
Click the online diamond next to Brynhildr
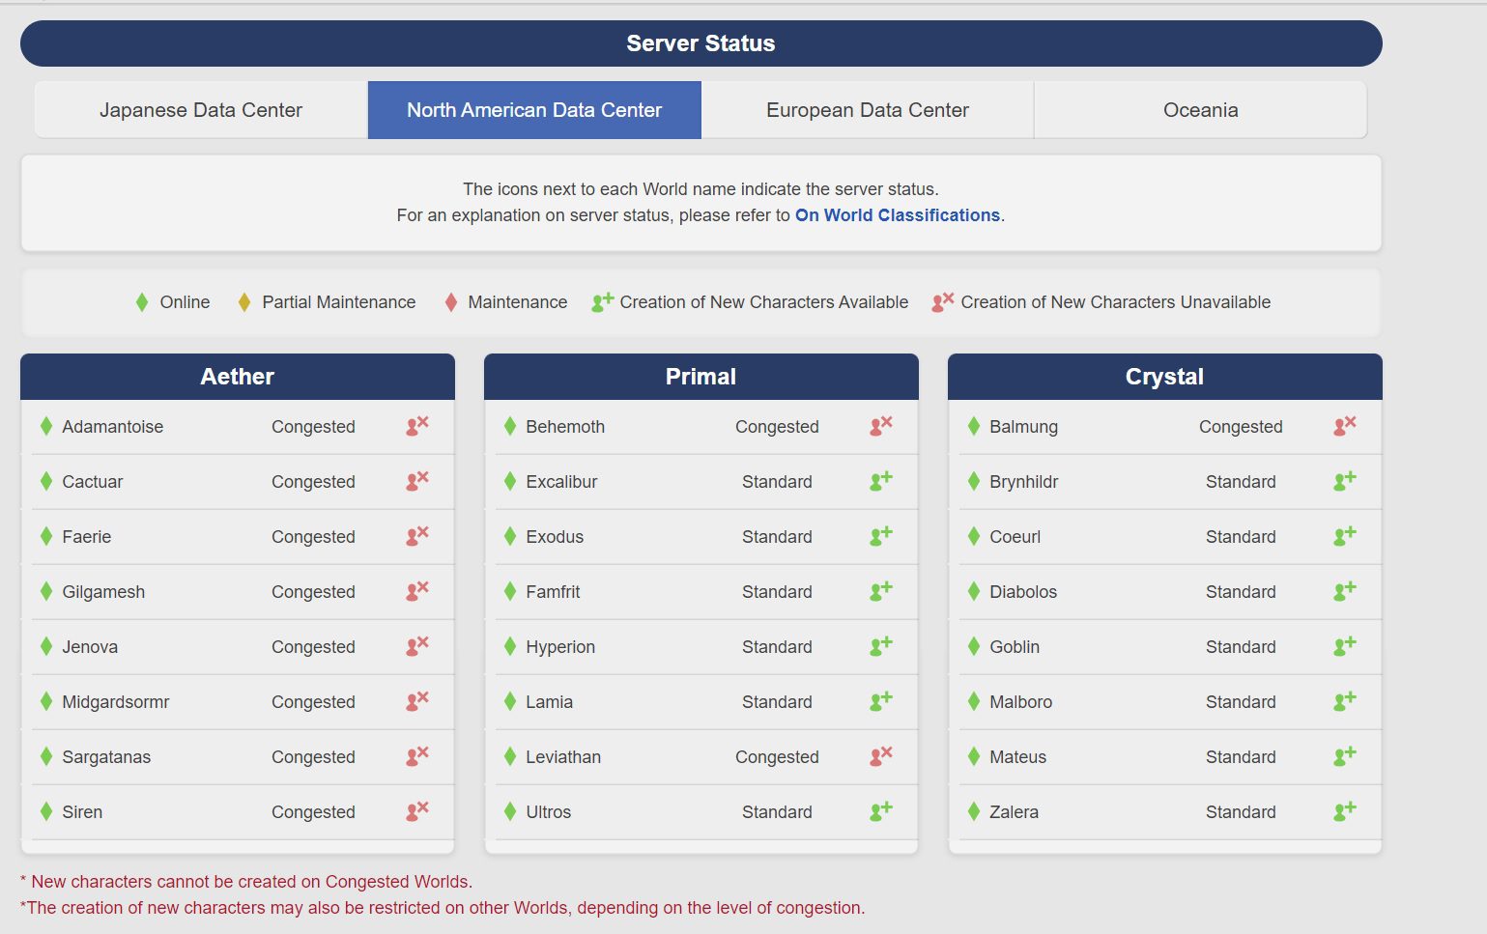coord(973,481)
